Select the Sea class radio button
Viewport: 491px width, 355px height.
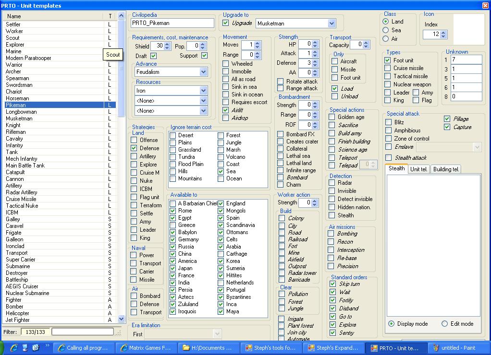pyautogui.click(x=386, y=30)
